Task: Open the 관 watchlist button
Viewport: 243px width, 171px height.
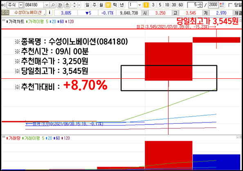Action: (60, 5)
